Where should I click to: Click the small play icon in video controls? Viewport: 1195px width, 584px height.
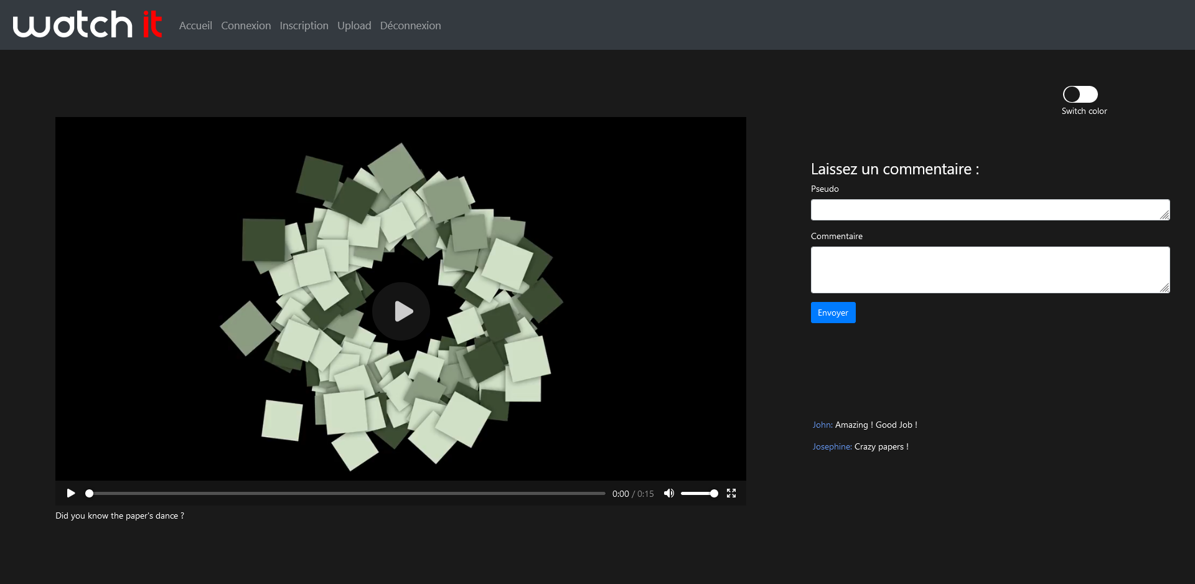71,493
